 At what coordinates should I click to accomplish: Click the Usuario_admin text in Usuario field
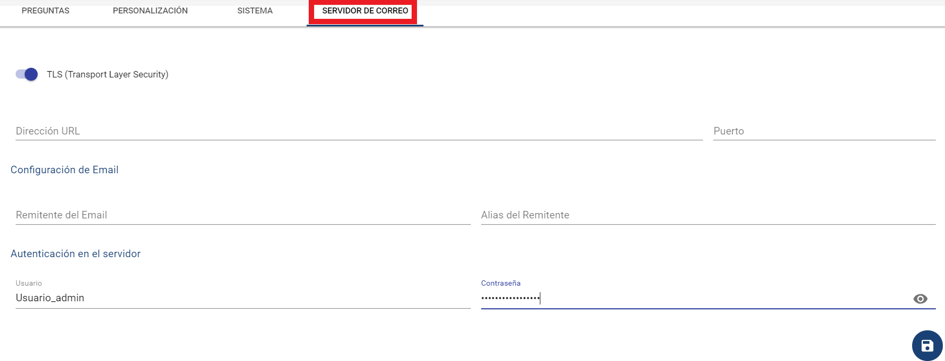pos(50,298)
